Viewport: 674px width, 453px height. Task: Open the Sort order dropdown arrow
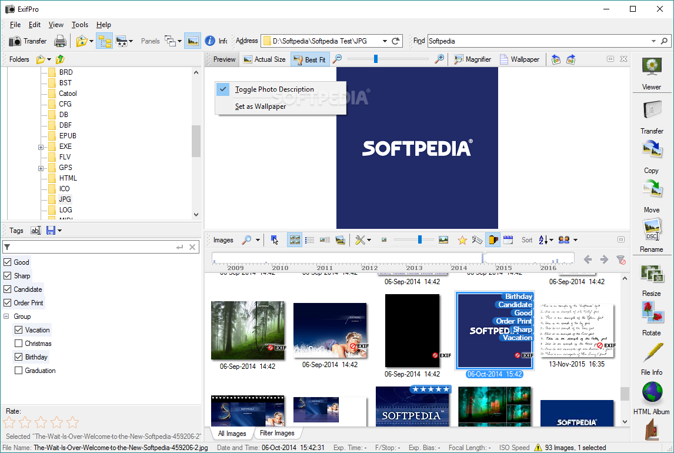(x=552, y=240)
